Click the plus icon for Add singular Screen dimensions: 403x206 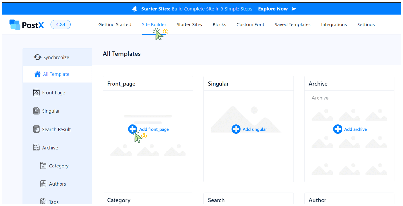click(x=236, y=129)
